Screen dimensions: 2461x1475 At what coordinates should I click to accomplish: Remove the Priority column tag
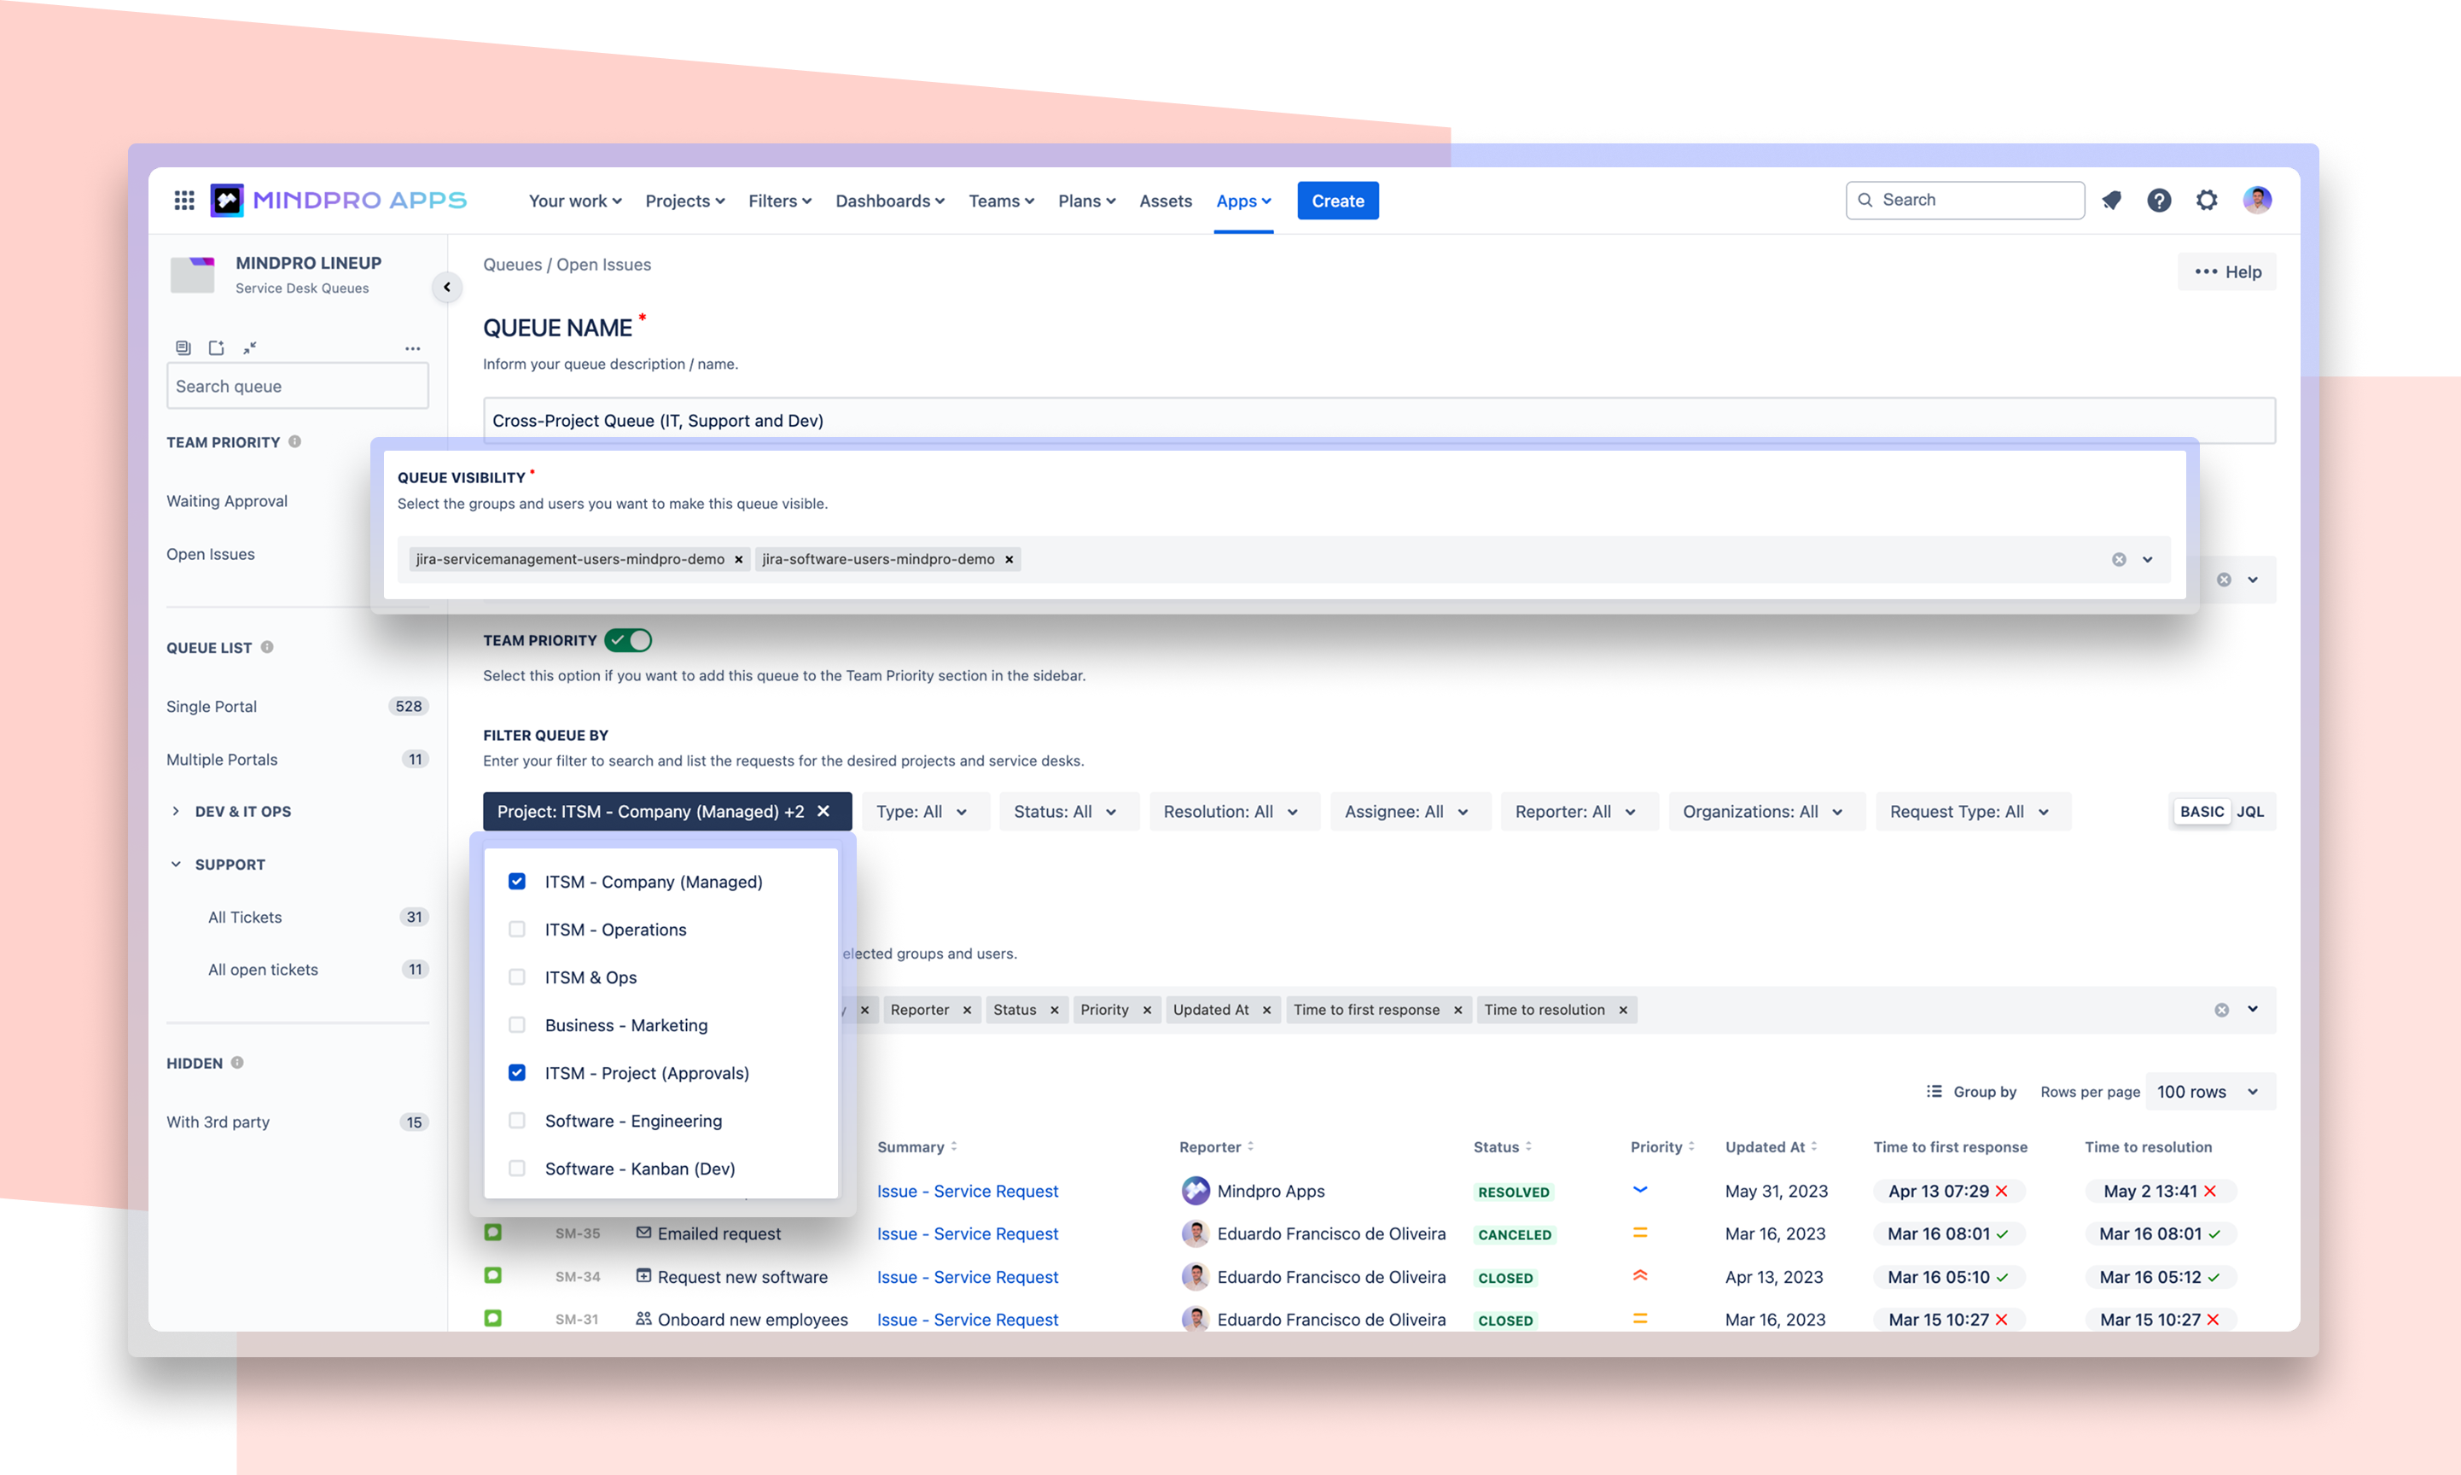pos(1147,1010)
